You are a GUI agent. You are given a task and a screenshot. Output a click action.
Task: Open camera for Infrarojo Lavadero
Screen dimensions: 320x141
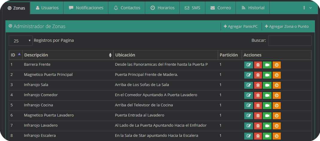click(267, 126)
